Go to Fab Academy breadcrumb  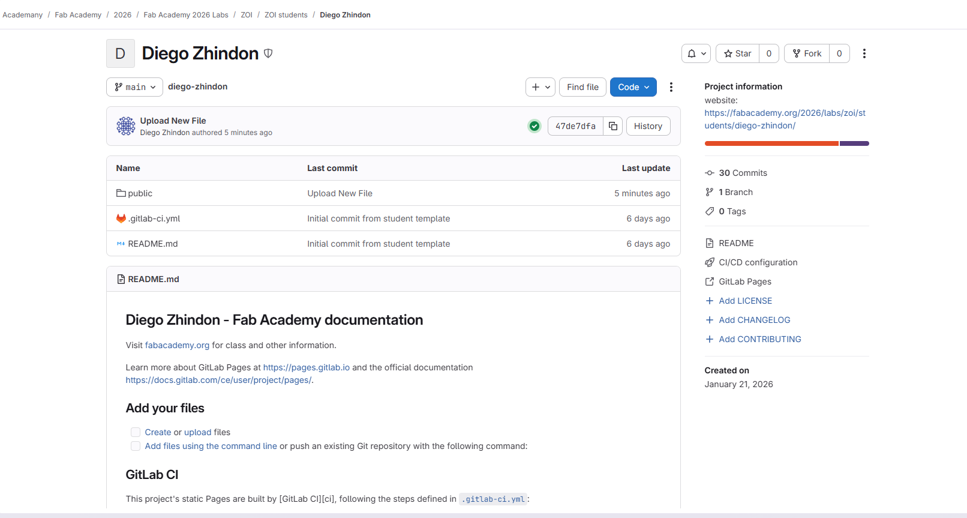pos(78,15)
